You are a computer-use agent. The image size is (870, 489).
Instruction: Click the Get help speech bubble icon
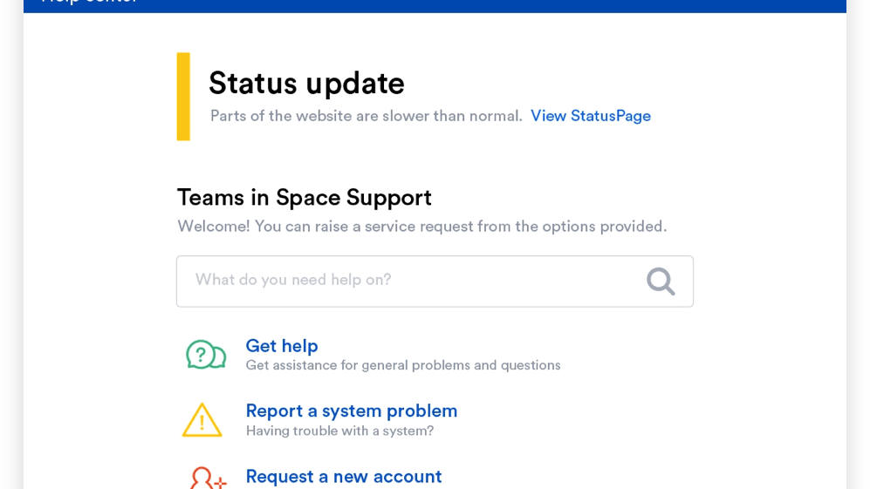205,355
